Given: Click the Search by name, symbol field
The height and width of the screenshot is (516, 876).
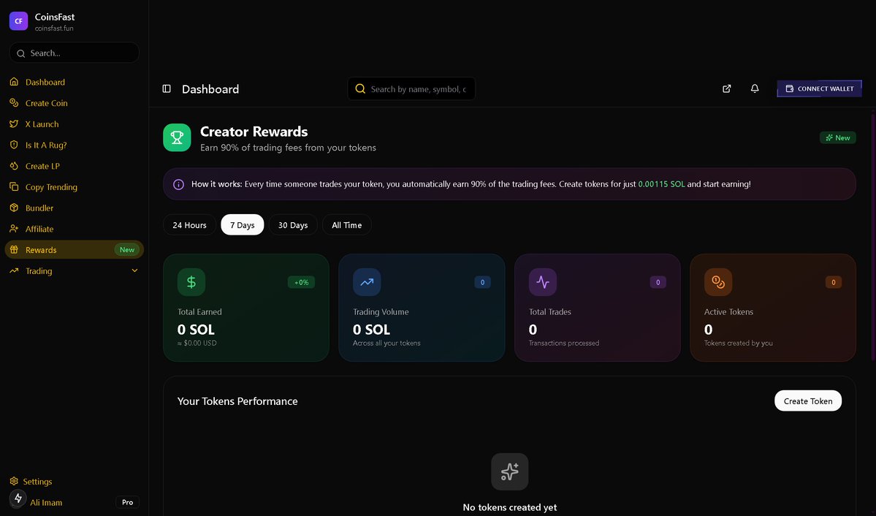Looking at the screenshot, I should 412,89.
